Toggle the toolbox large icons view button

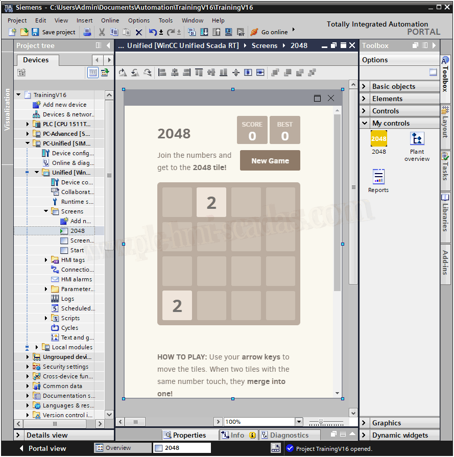433,73
